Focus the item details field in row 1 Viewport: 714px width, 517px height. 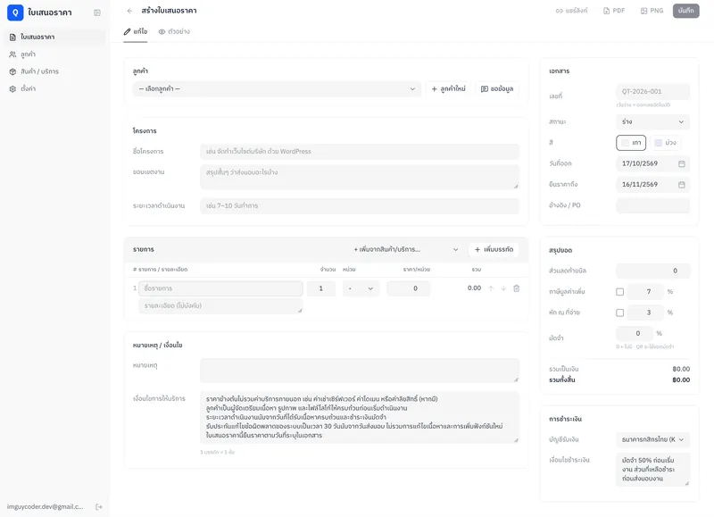pos(220,305)
